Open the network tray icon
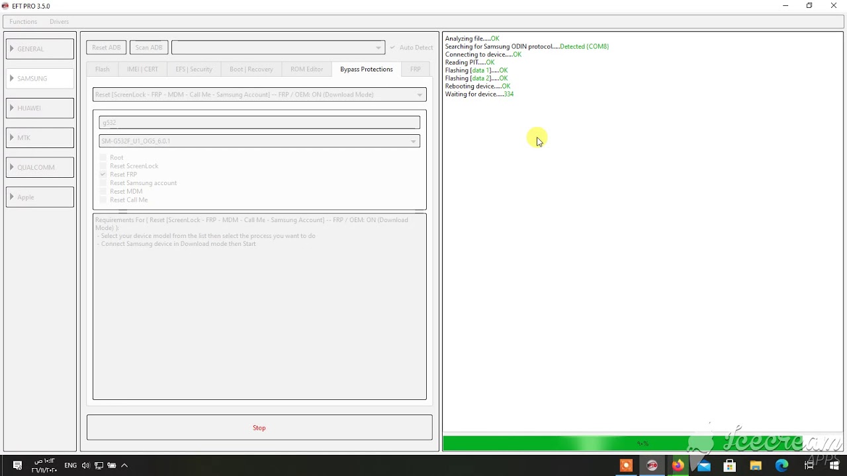Image resolution: width=847 pixels, height=476 pixels. point(99,465)
